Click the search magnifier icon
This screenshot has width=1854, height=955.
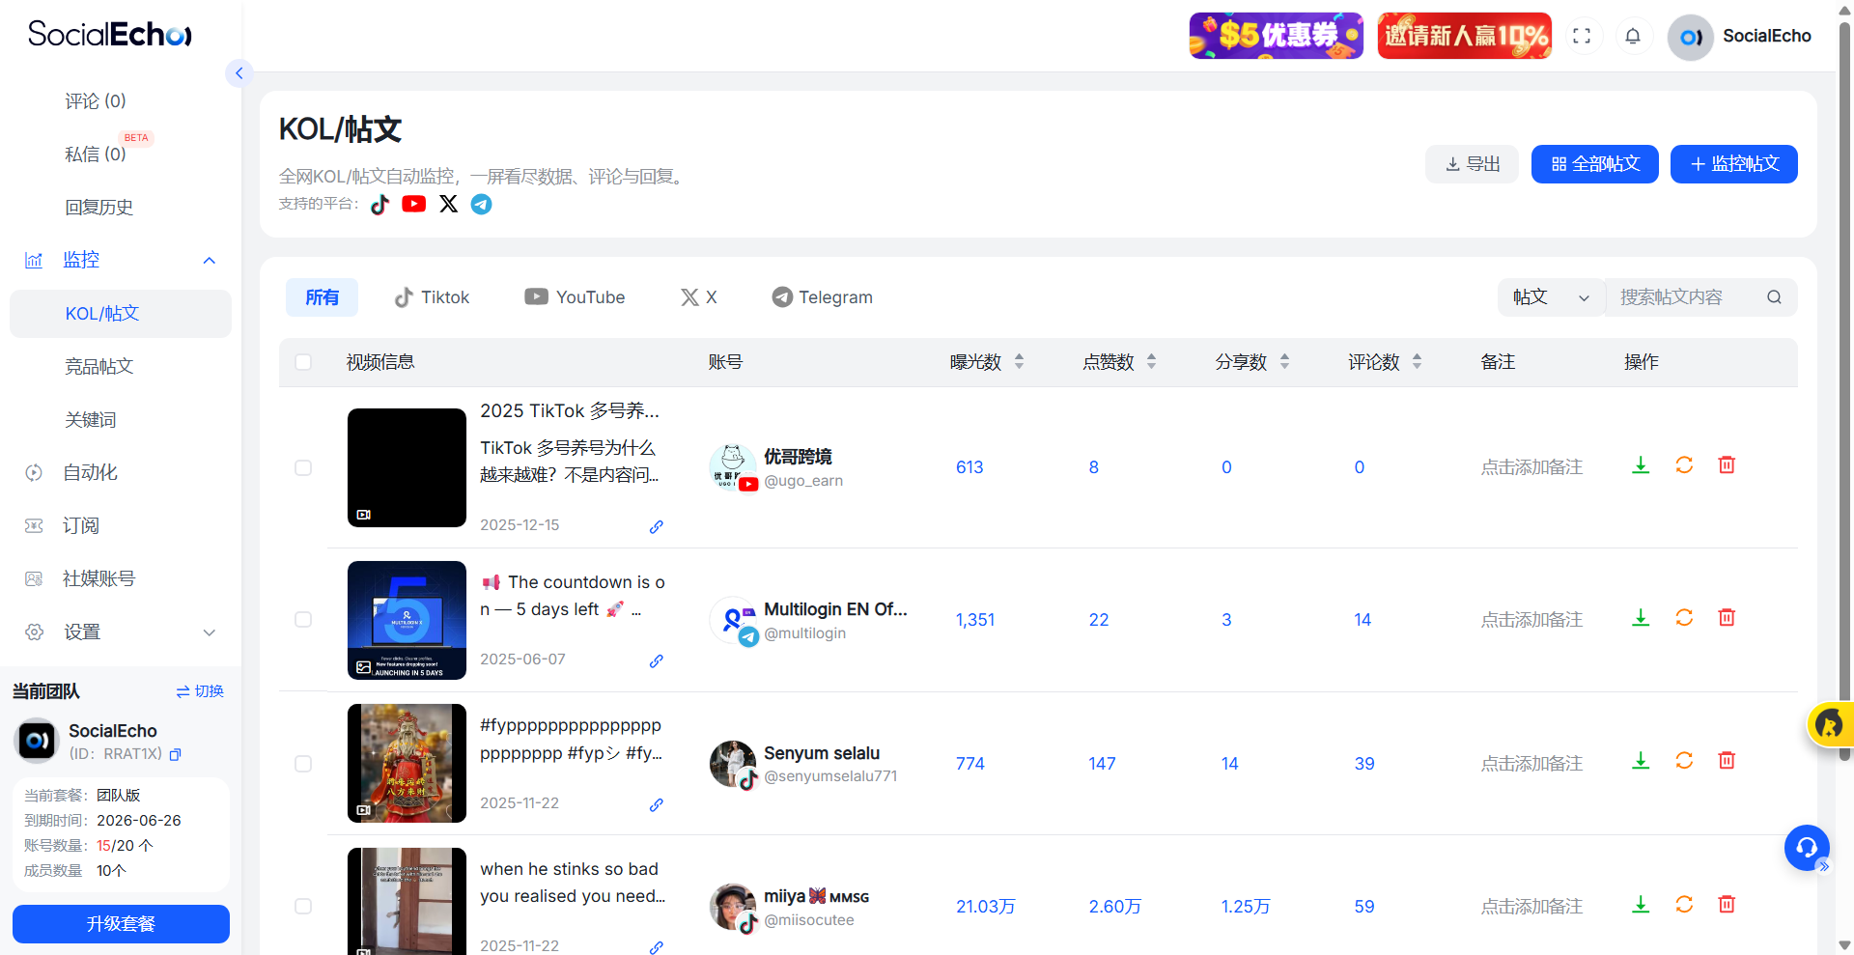[x=1774, y=297]
